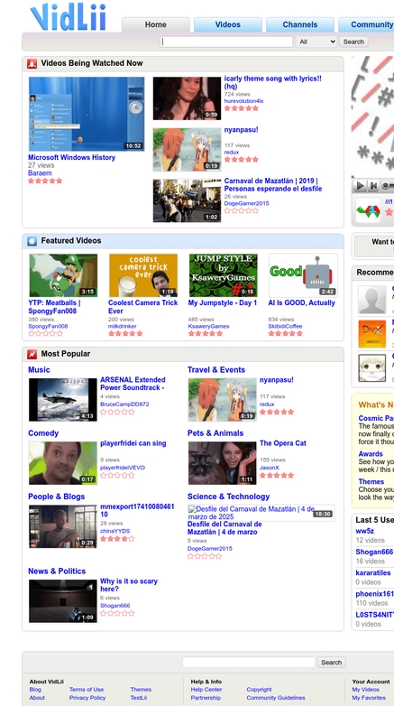
Task: Click the grey silhouette avatar in Recommended
Action: coord(372,300)
